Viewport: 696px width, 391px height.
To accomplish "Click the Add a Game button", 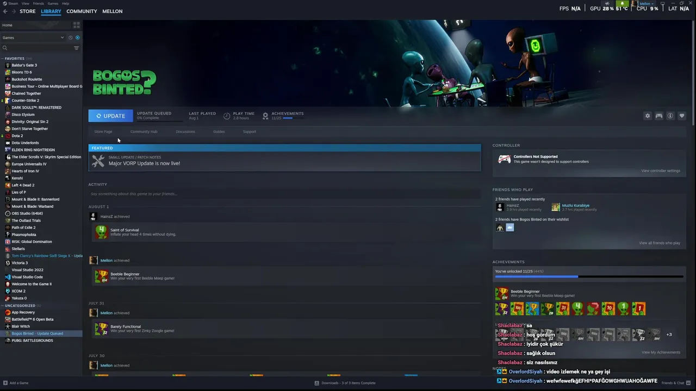I will (16, 383).
